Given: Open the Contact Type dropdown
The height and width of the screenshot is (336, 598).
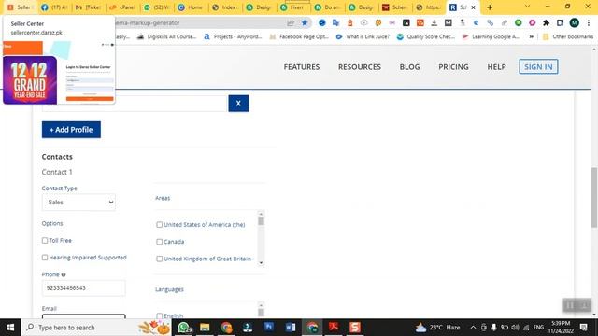Looking at the screenshot, I should coord(78,203).
